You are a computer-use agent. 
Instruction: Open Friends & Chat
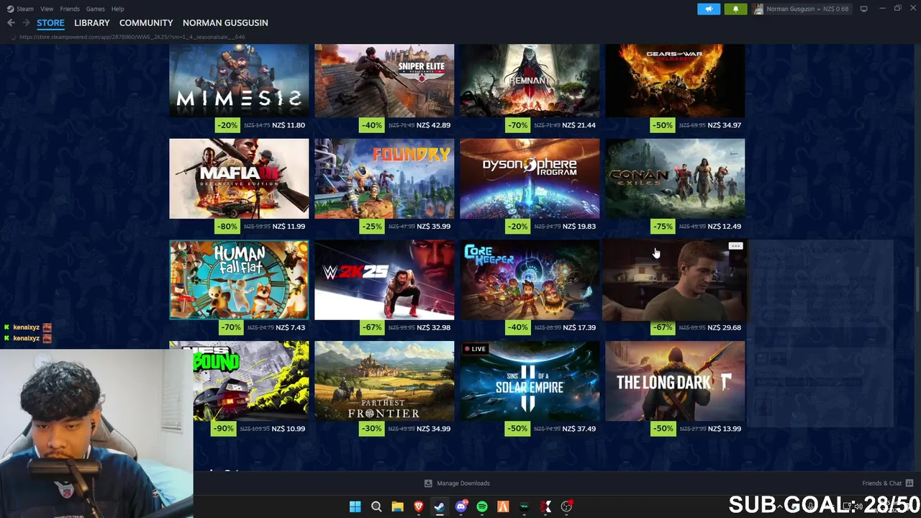(x=888, y=483)
